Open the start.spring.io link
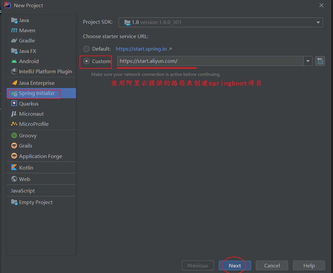 pyautogui.click(x=141, y=49)
